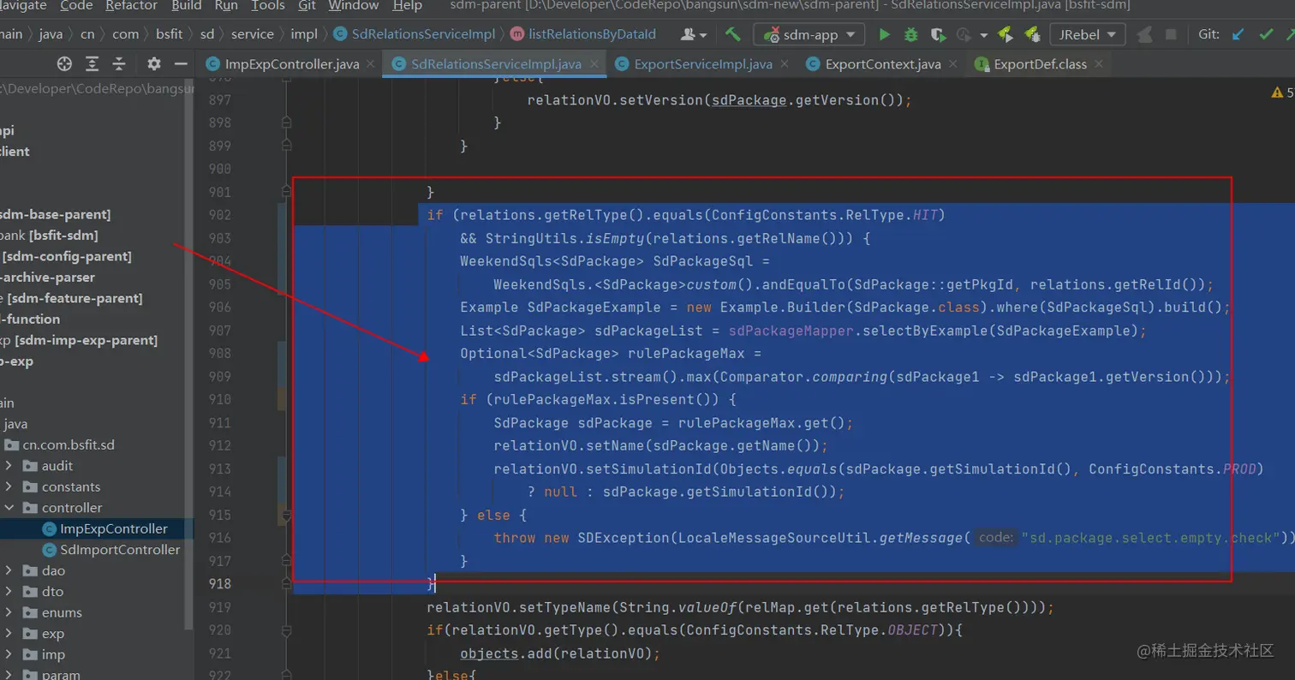Click Collapse All in project panel
The height and width of the screenshot is (680, 1295).
click(119, 64)
